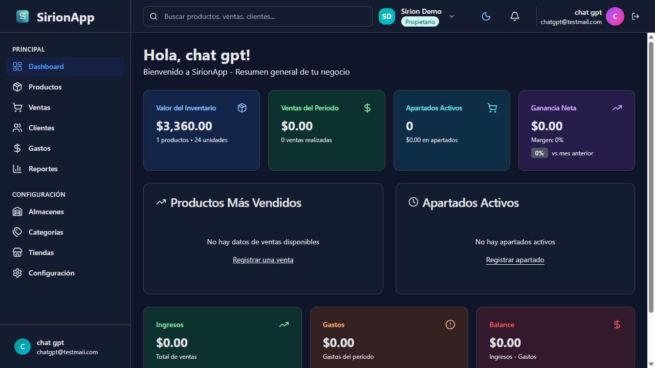Click the Propietario role badge
Screen dimensions: 655x368
tap(420, 22)
